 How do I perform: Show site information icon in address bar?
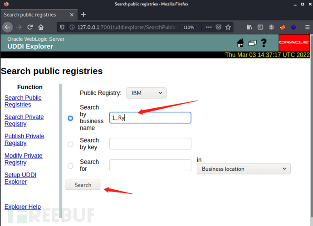(x=72, y=27)
